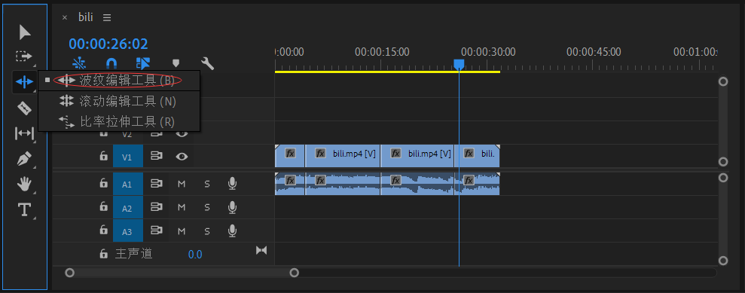Click right handle of horizontal zoom scrollbar
The height and width of the screenshot is (293, 745).
click(x=295, y=273)
